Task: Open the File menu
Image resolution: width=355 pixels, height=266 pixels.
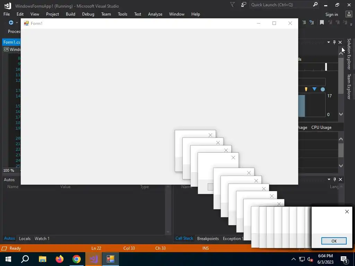Action: [7, 14]
